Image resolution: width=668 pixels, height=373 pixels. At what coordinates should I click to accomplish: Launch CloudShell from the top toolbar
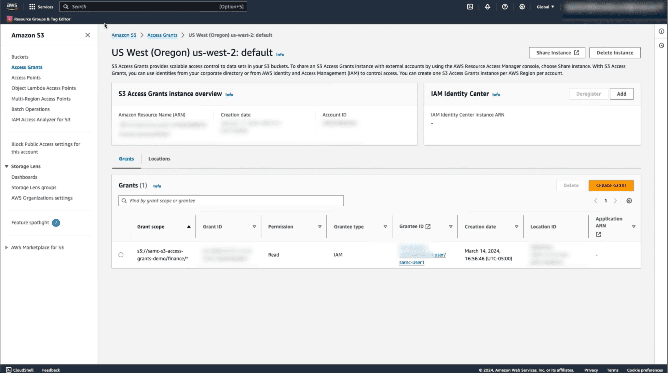(470, 7)
